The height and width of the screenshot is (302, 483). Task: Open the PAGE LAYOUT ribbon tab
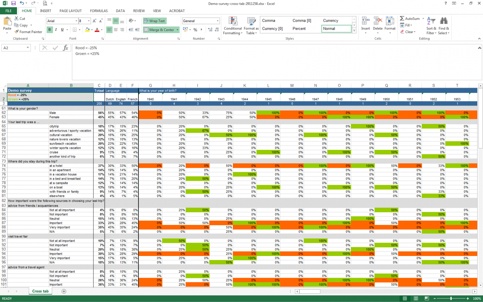(70, 11)
